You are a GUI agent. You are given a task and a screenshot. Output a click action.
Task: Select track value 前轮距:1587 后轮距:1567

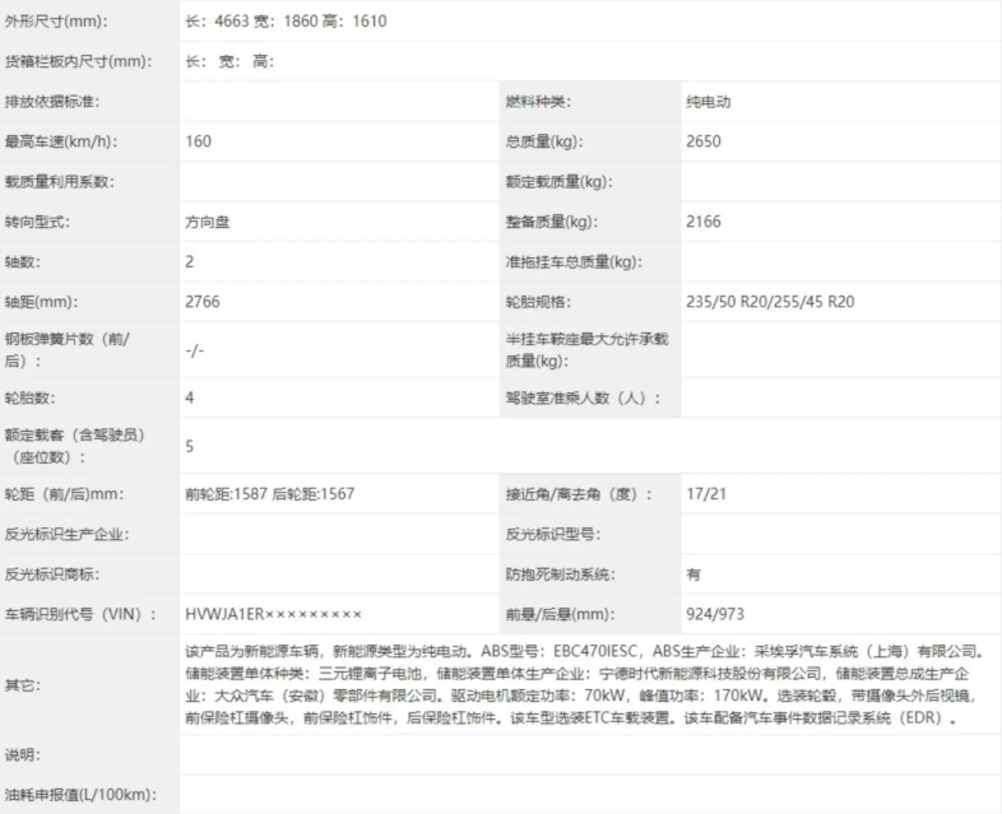pos(270,494)
